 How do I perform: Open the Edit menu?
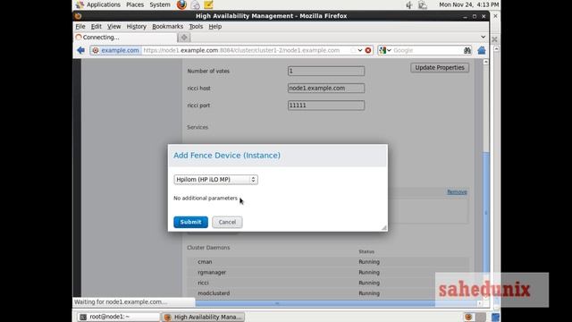point(97,26)
